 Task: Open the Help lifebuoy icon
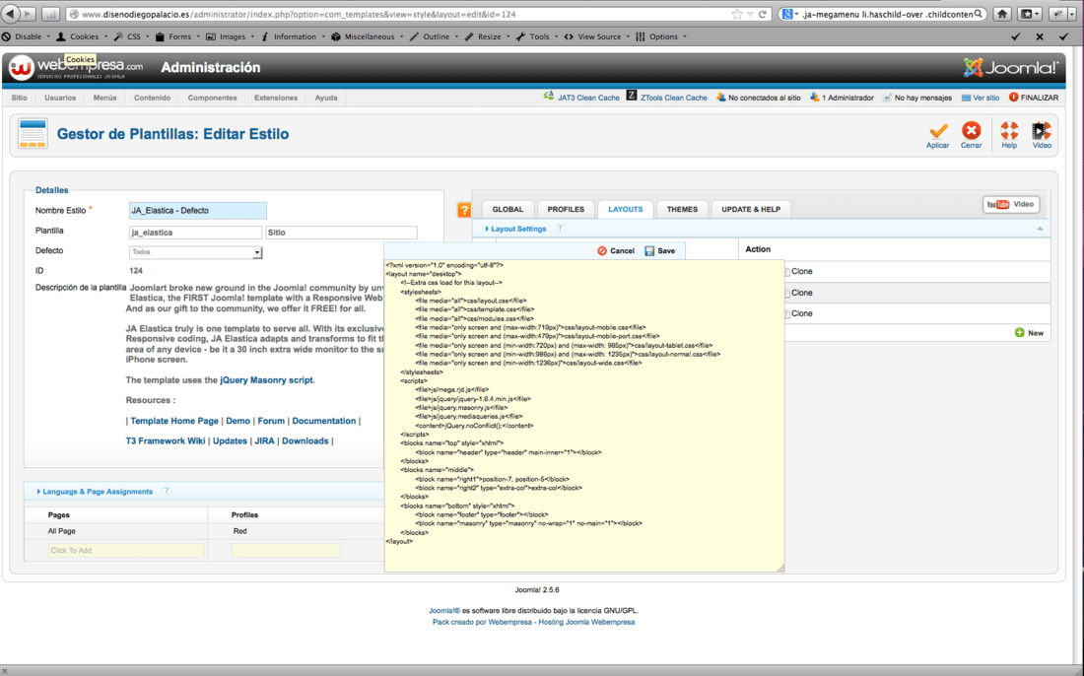click(1009, 131)
